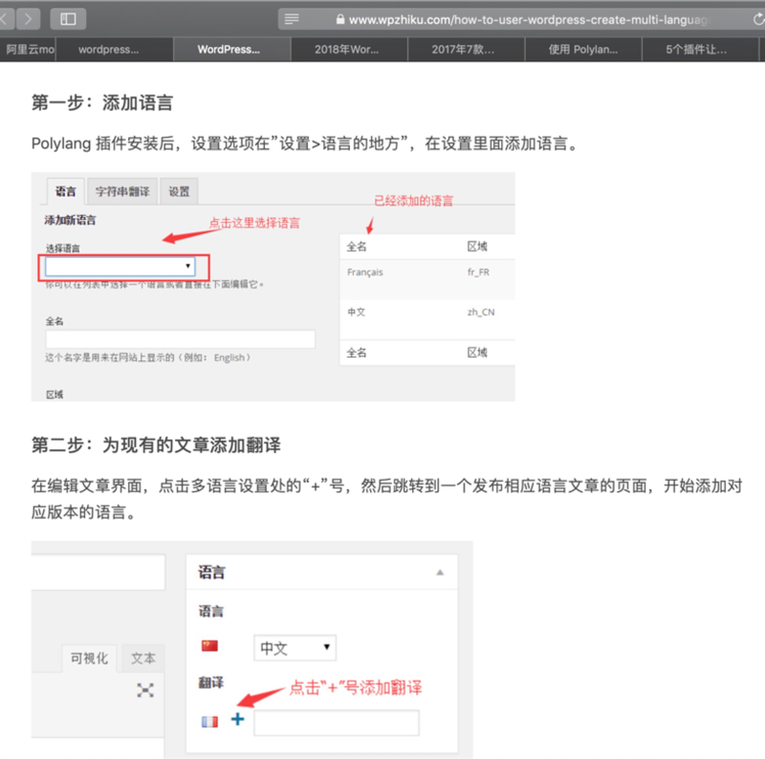The height and width of the screenshot is (759, 765).
Task: Toggle the Safari sidebar button
Action: [68, 19]
